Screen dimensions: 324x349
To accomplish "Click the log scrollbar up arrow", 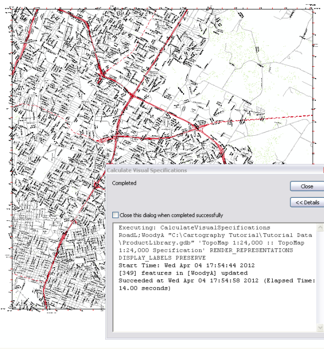I will [320, 227].
